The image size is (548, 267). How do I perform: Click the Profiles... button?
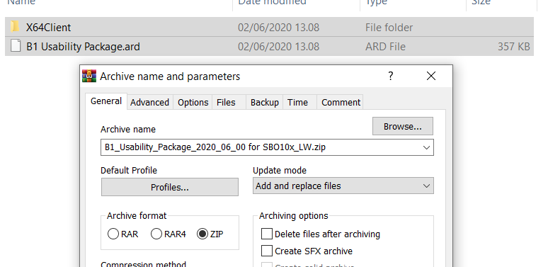170,187
